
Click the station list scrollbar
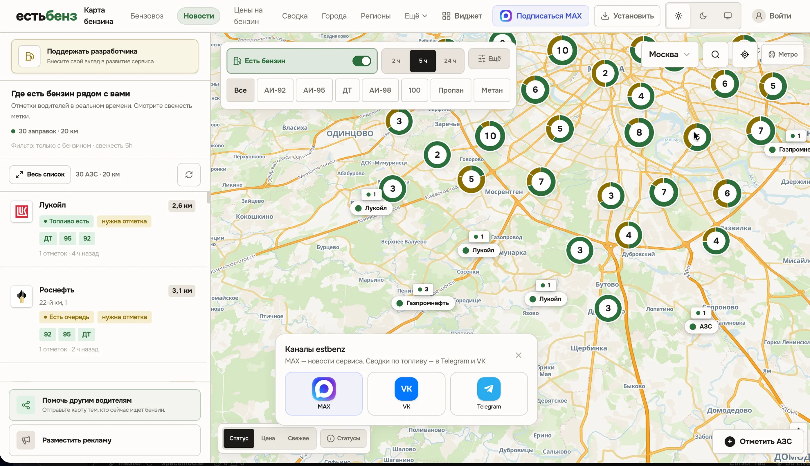click(209, 197)
